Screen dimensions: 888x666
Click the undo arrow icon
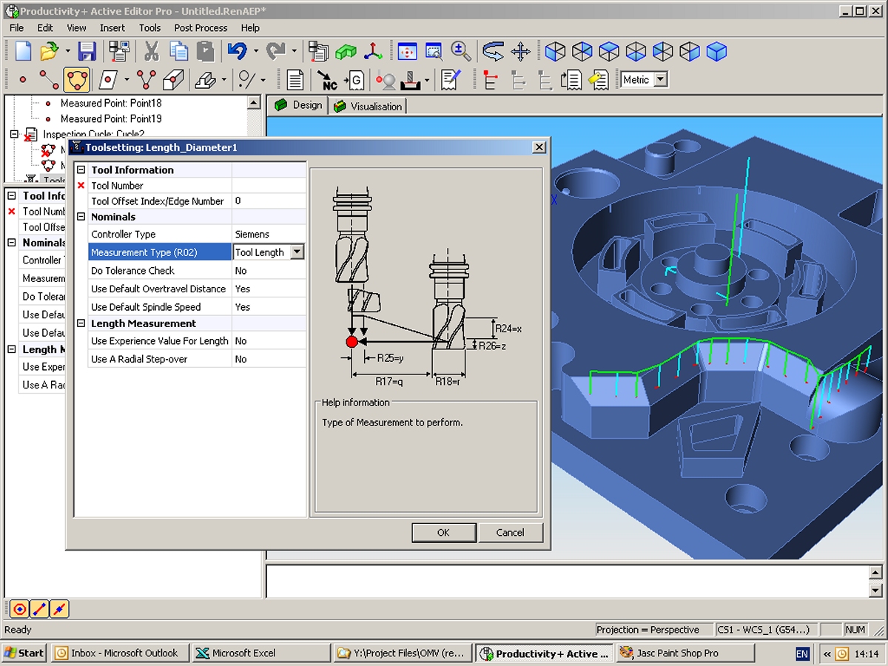click(237, 51)
